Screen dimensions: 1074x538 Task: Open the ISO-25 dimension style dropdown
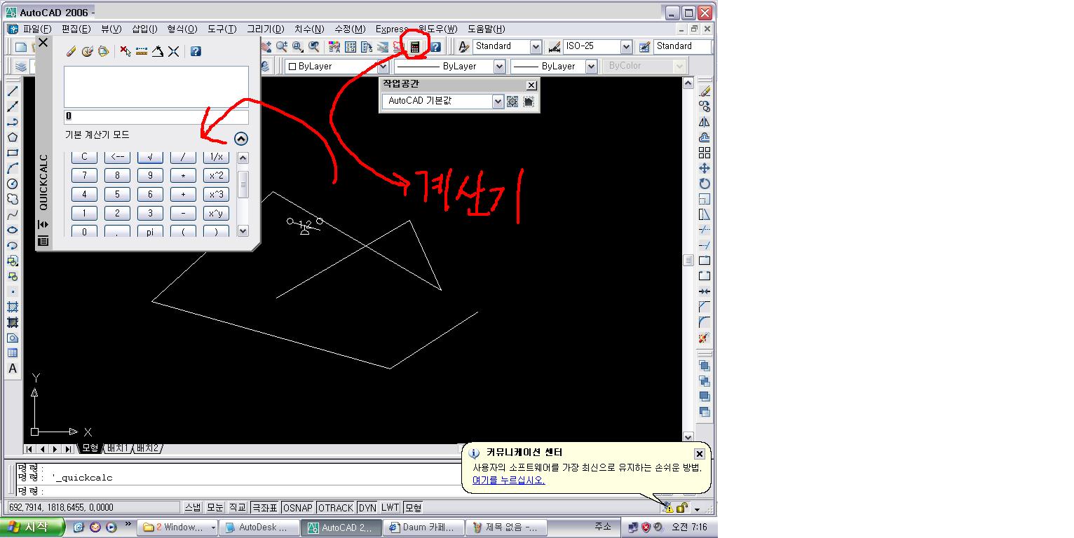point(626,47)
